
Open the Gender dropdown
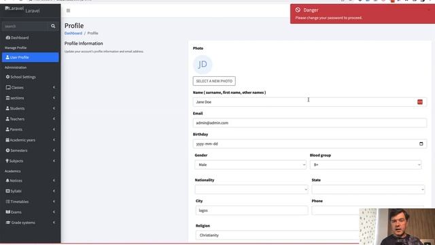(x=250, y=165)
